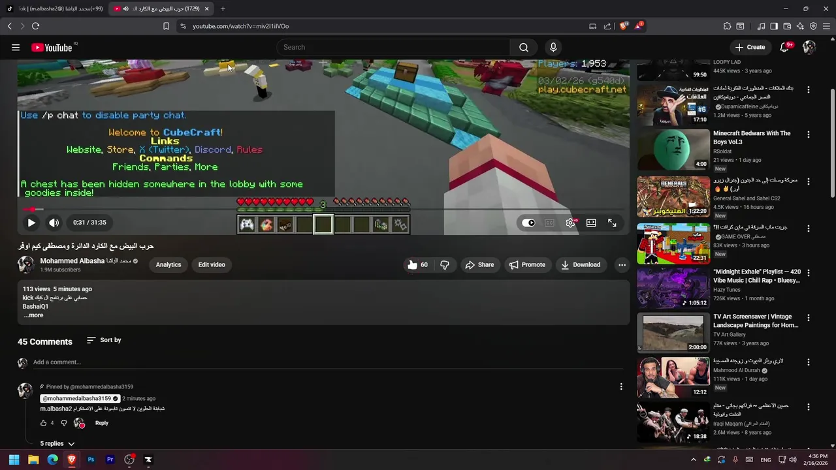The width and height of the screenshot is (836, 470).
Task: Open options for TV Art Screensaver video
Action: pos(808,318)
